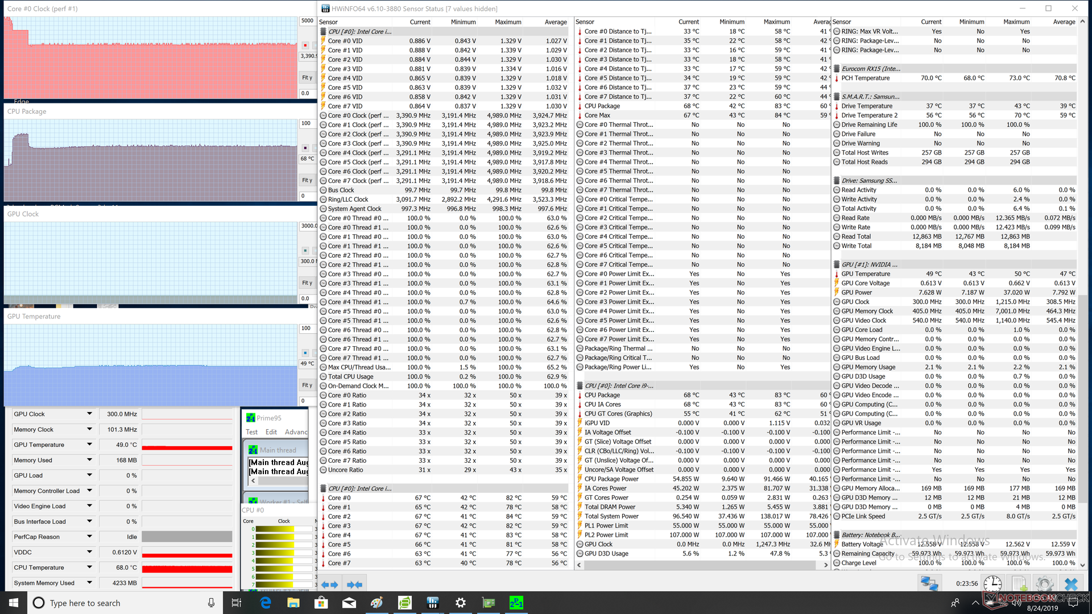The image size is (1092, 614).
Task: Expand the GPU Clock sensor dropdown
Action: coord(89,414)
